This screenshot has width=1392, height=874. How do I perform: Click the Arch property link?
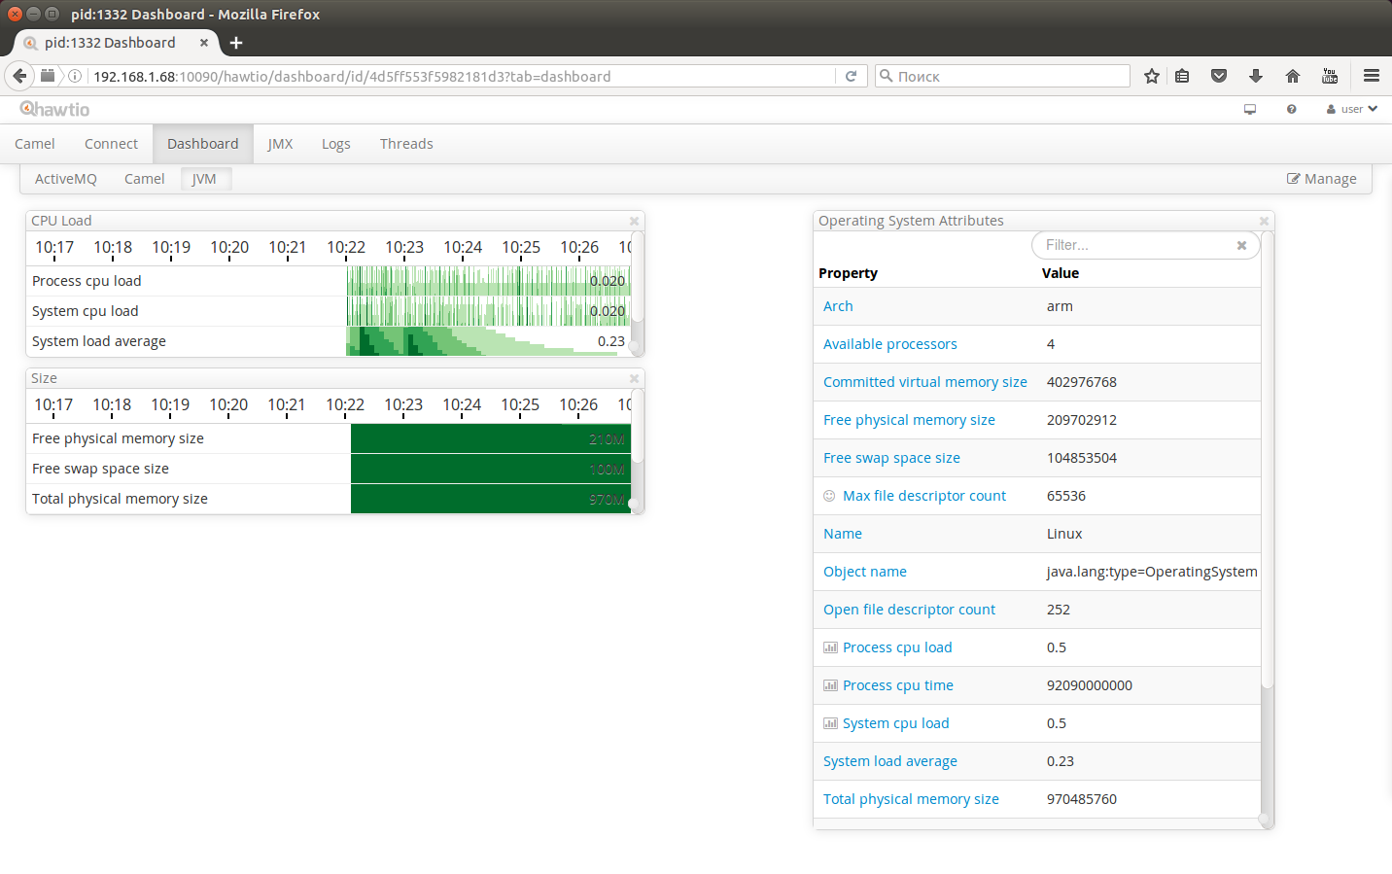(x=838, y=306)
